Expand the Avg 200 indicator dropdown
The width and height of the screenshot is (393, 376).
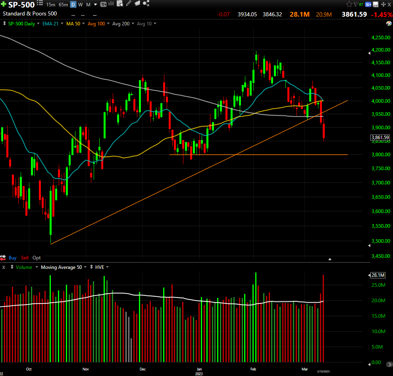pyautogui.click(x=133, y=23)
